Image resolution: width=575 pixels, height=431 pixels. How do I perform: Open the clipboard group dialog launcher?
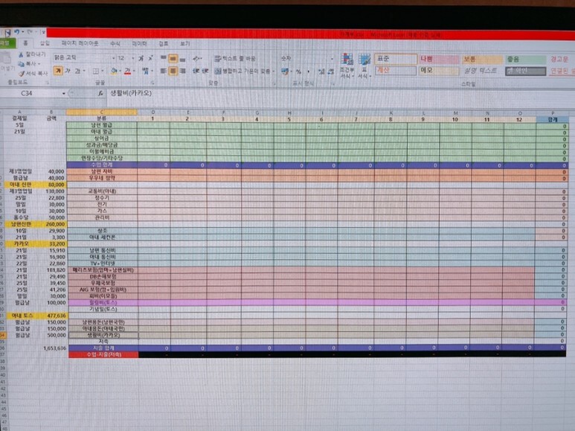coord(47,83)
